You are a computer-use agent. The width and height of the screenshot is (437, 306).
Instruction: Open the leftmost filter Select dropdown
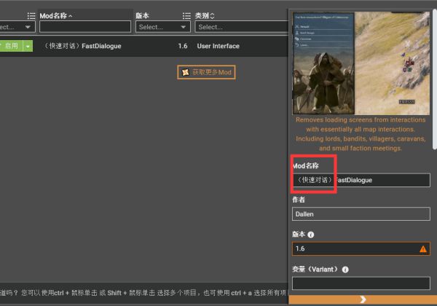coord(16,27)
